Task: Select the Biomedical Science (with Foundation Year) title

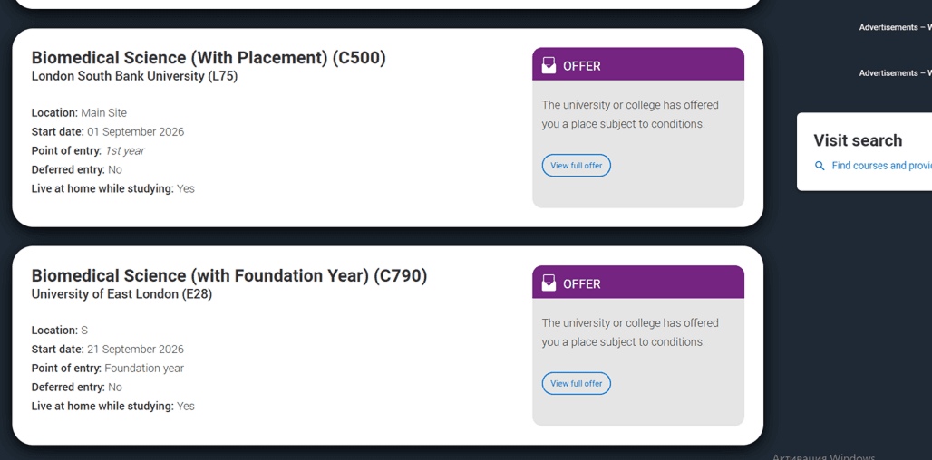Action: [228, 275]
